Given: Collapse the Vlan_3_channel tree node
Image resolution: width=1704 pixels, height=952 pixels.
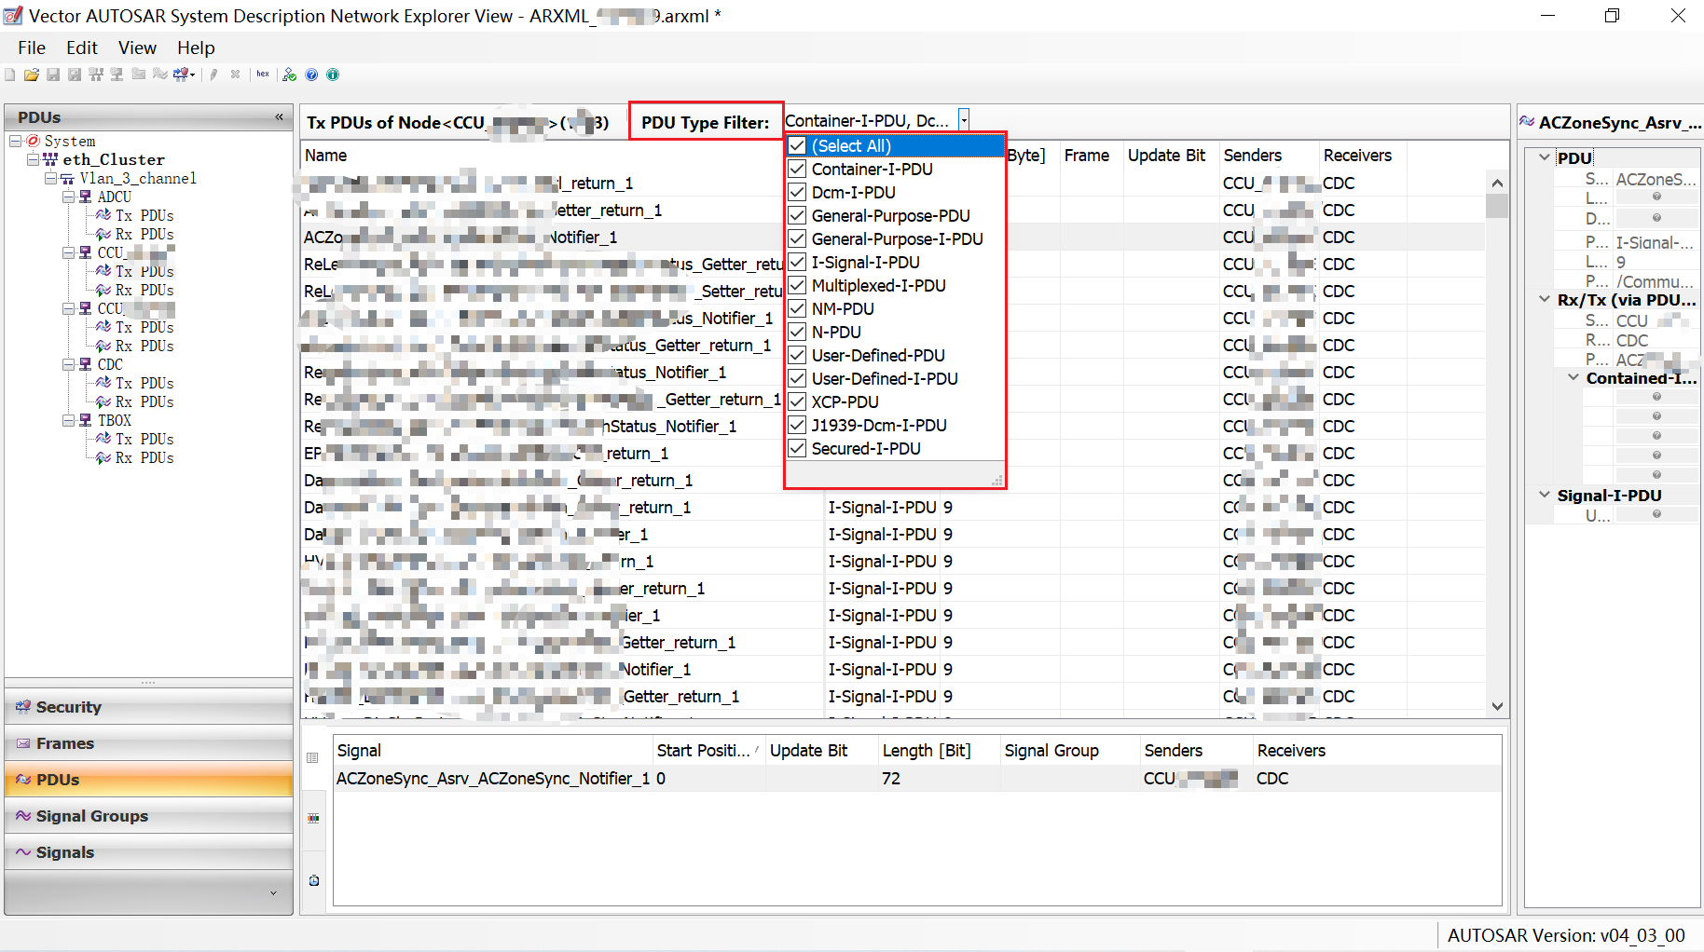Looking at the screenshot, I should click(50, 178).
